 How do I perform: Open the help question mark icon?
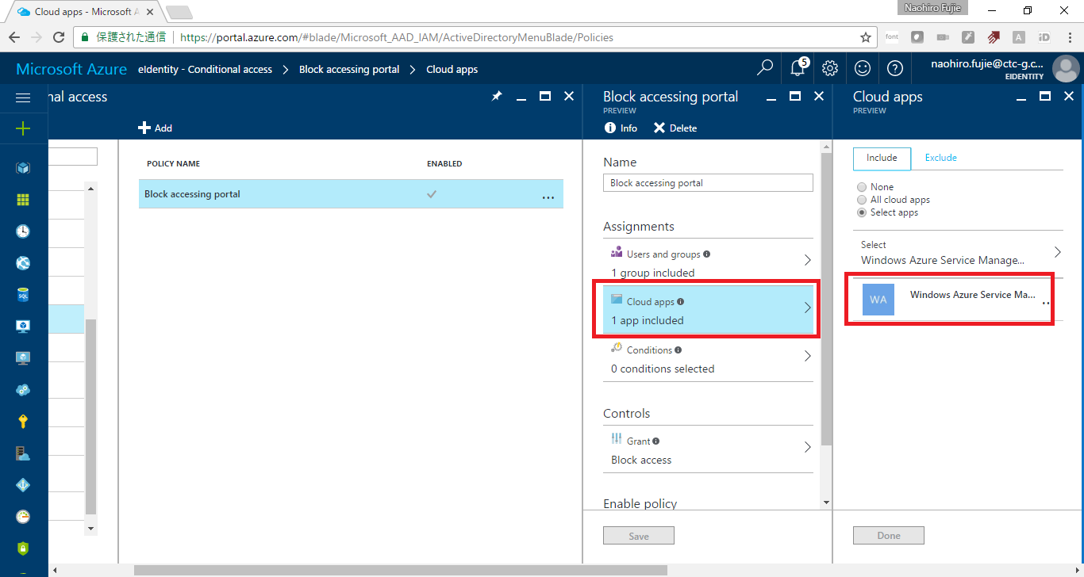pos(895,68)
